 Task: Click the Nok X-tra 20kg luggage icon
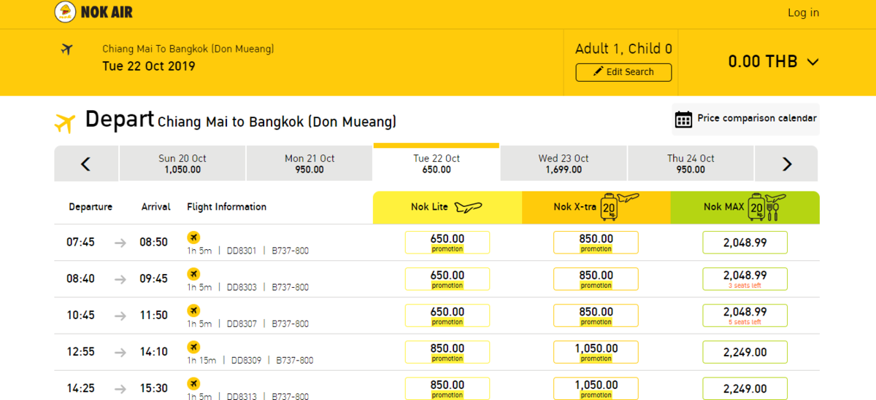[618, 207]
